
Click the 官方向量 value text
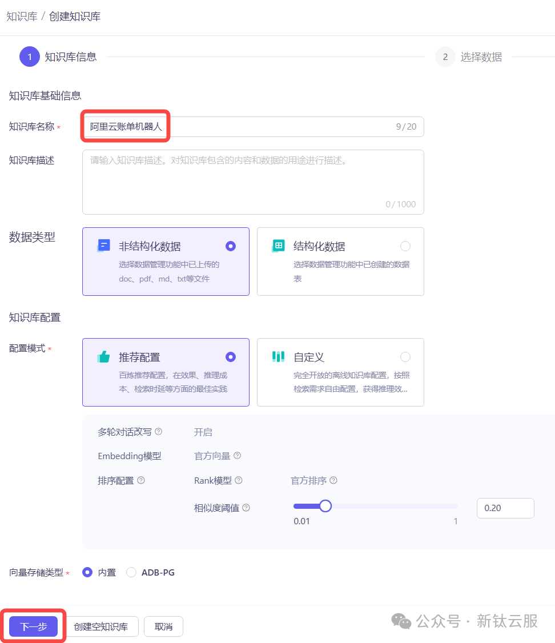tap(212, 456)
